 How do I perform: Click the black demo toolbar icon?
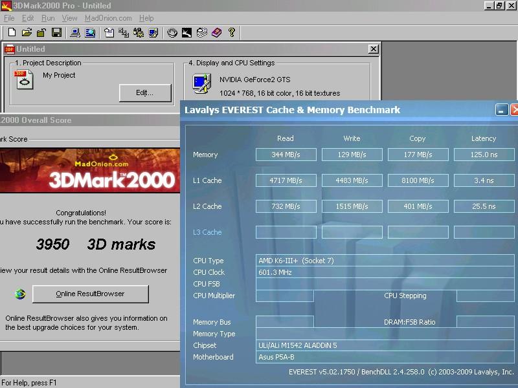(x=186, y=32)
